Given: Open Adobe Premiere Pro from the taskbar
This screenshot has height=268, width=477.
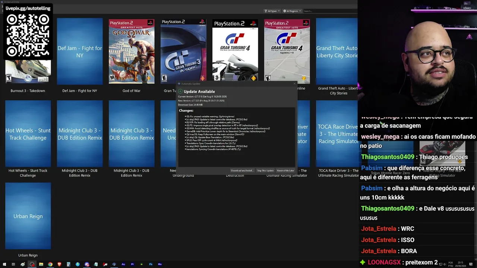Looking at the screenshot, I should coord(132,264).
